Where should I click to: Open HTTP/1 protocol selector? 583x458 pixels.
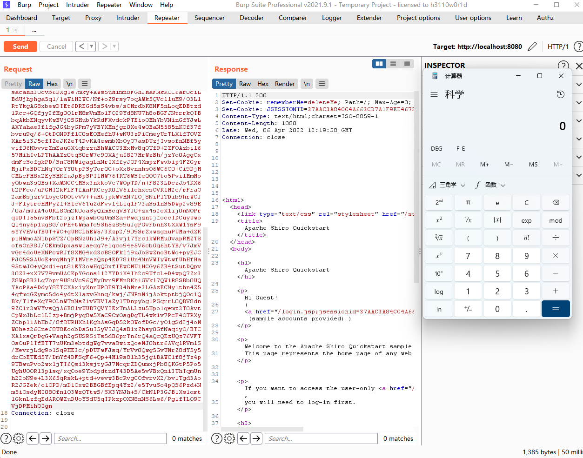pyautogui.click(x=558, y=46)
